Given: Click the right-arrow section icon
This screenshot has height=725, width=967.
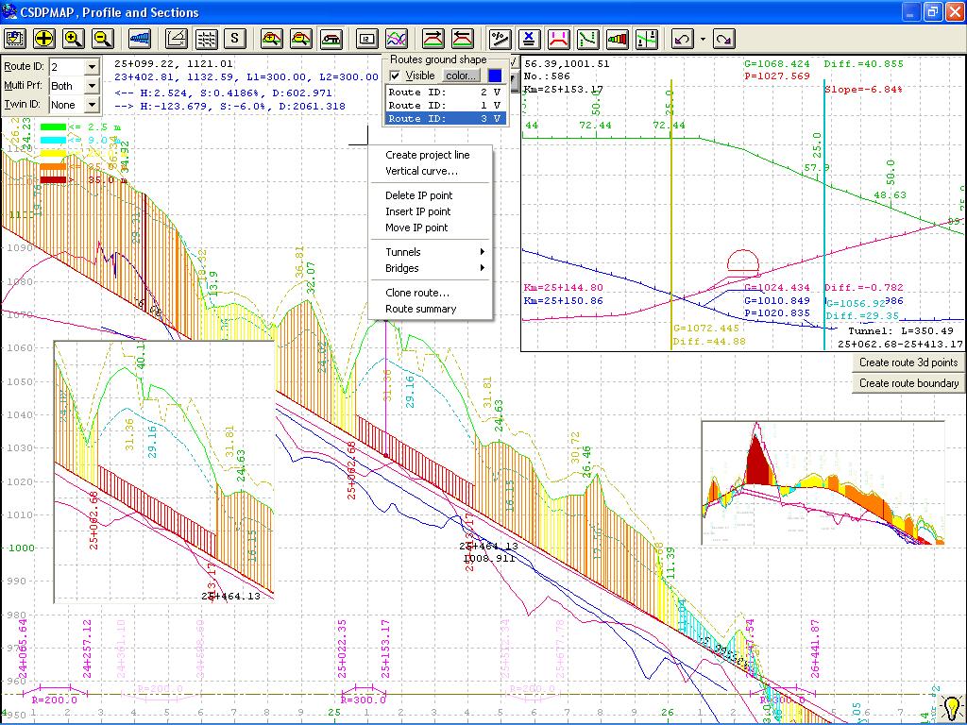Looking at the screenshot, I should click(433, 39).
